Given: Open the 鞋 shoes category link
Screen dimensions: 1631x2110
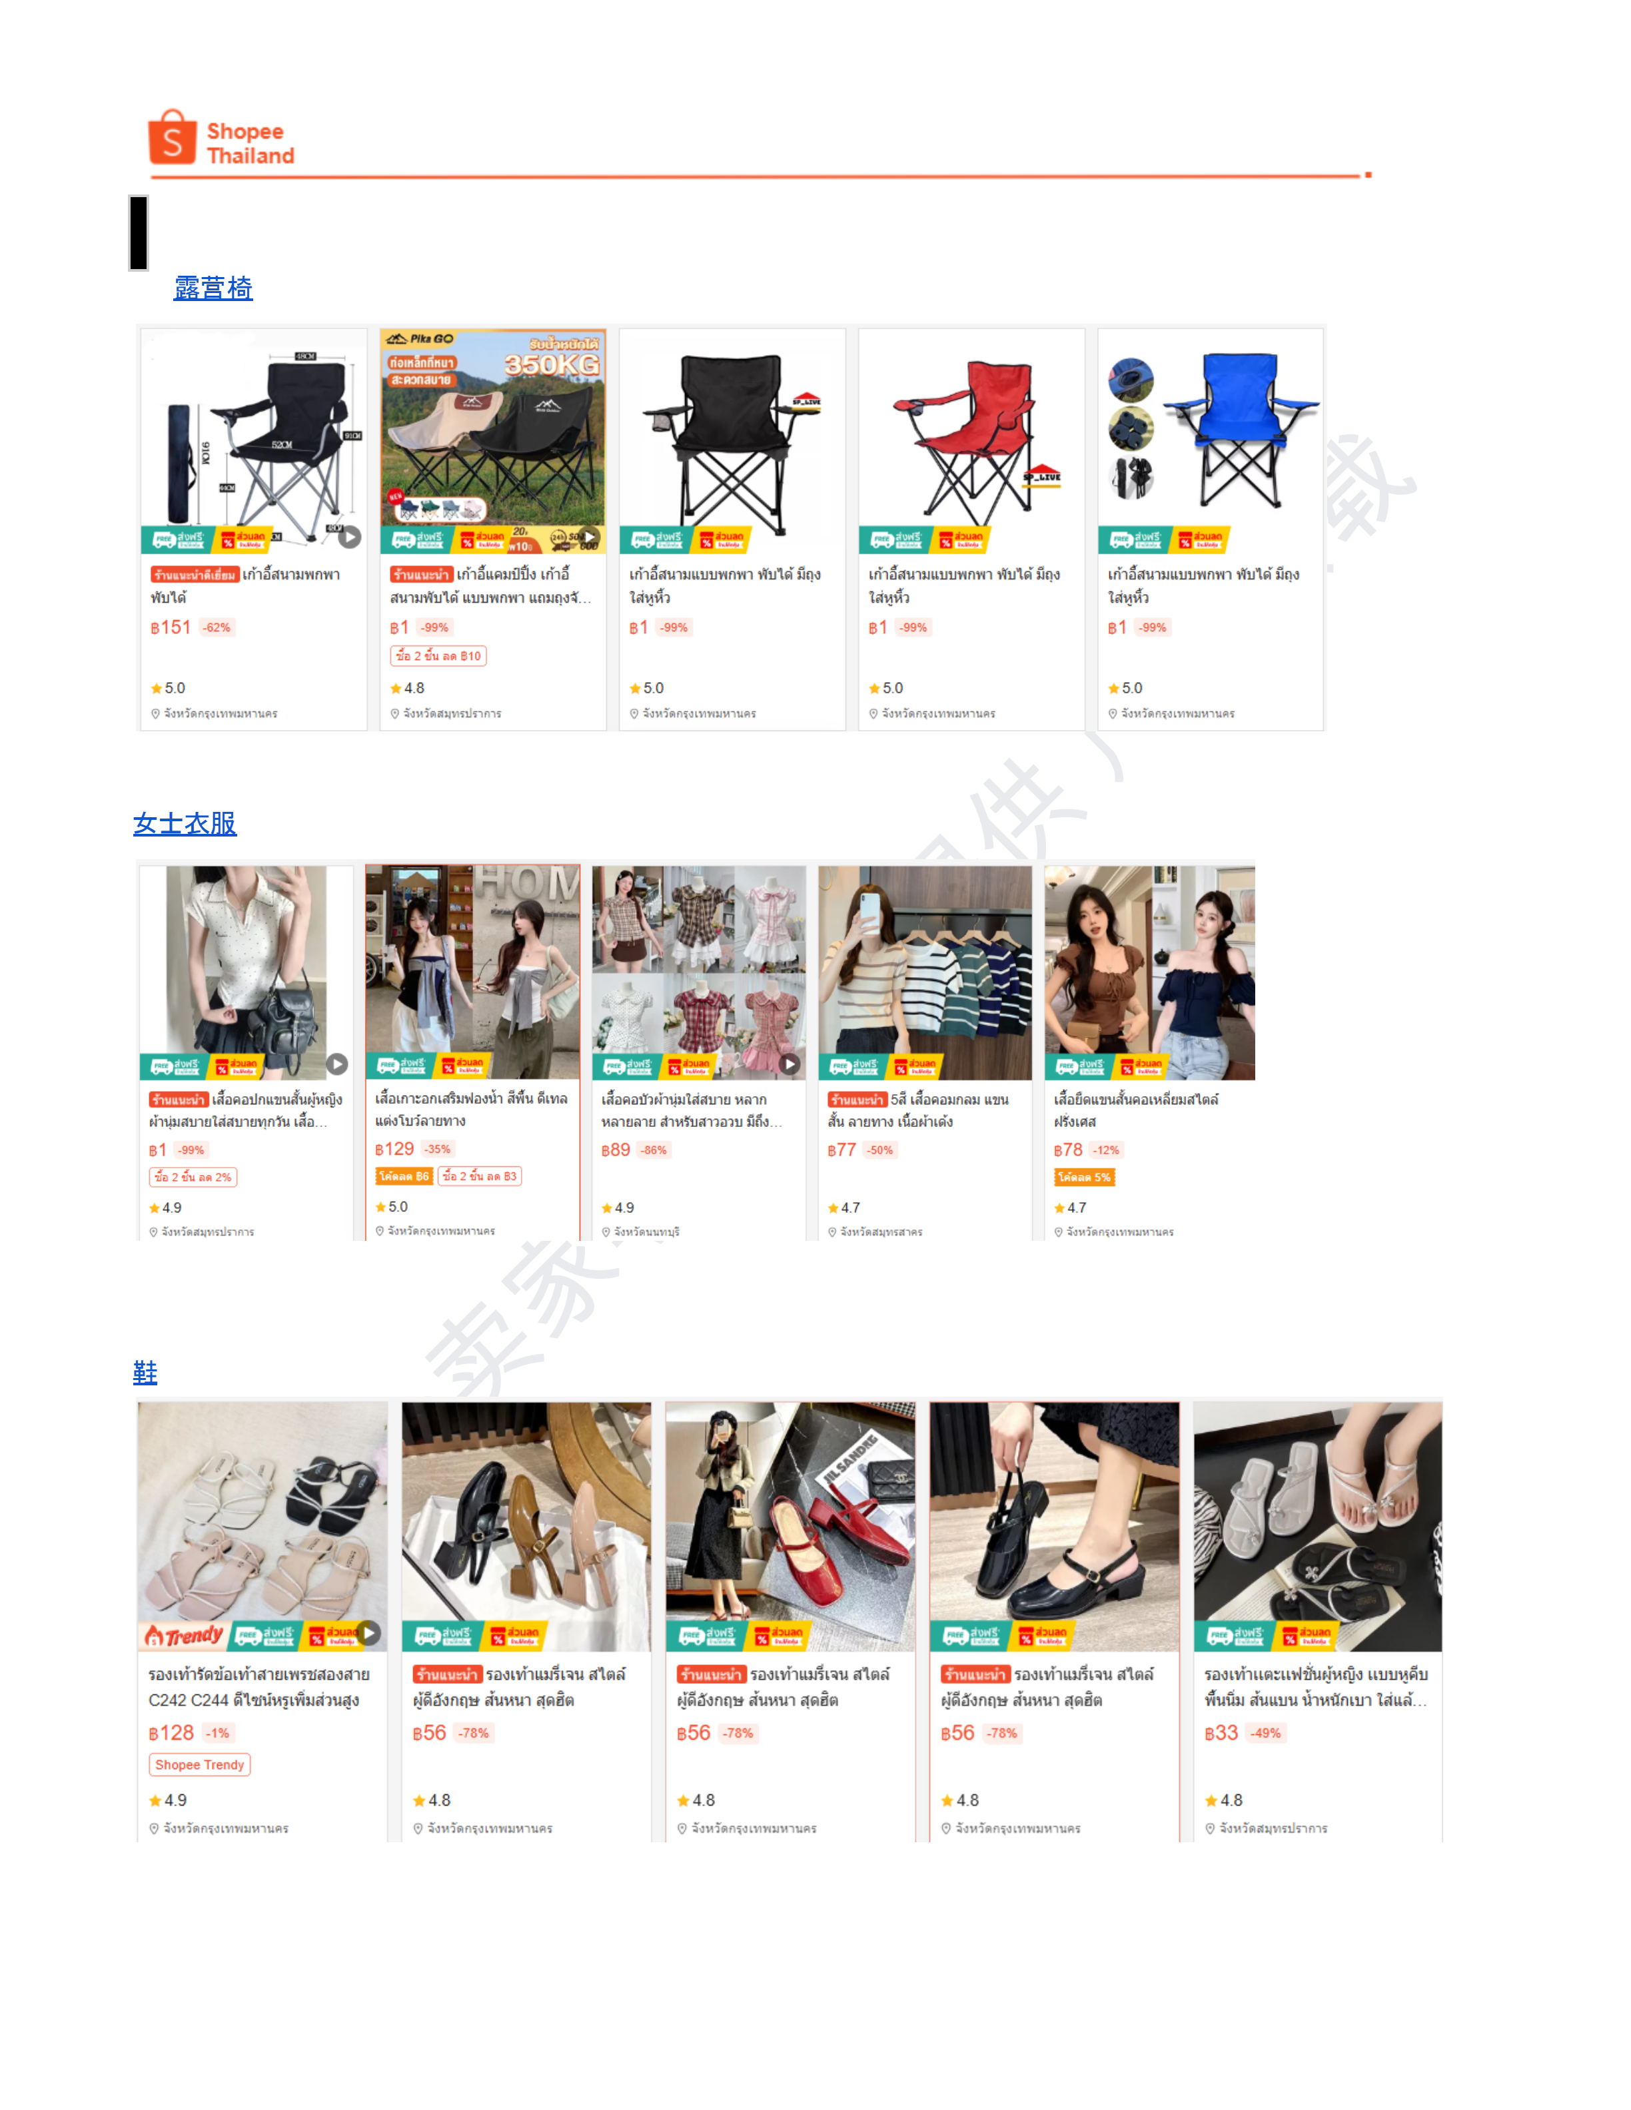Looking at the screenshot, I should tap(145, 1372).
